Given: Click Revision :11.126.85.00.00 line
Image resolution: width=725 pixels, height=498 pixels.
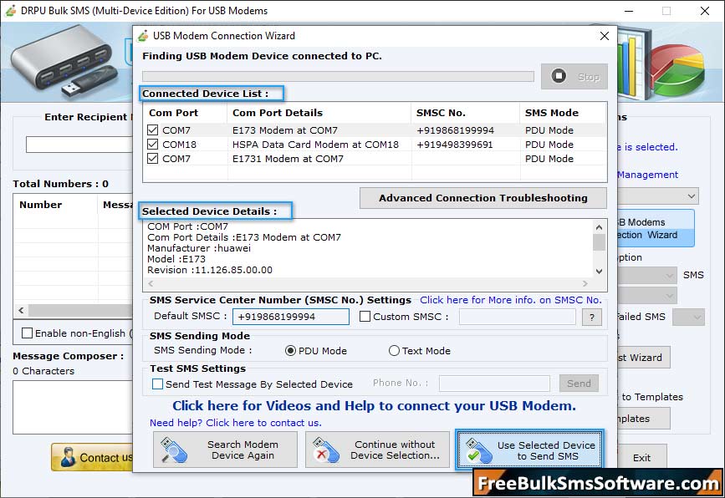Looking at the screenshot, I should tap(209, 270).
